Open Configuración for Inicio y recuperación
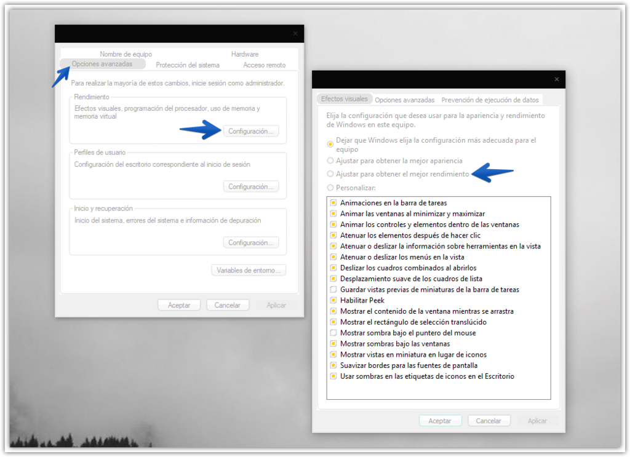The width and height of the screenshot is (630, 457). coord(251,242)
